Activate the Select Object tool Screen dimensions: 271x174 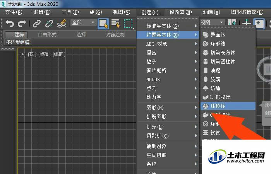[103, 24]
